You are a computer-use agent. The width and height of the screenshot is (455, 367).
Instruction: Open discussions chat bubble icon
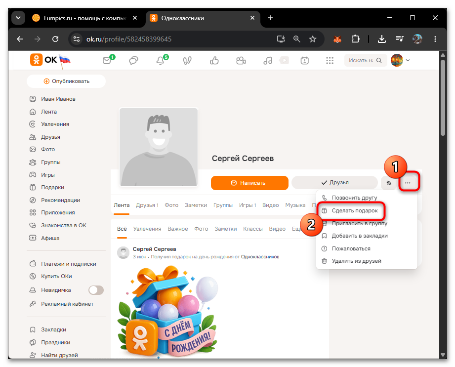coord(133,60)
